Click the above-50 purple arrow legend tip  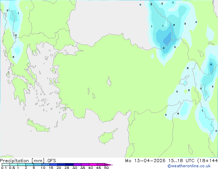click(109, 165)
